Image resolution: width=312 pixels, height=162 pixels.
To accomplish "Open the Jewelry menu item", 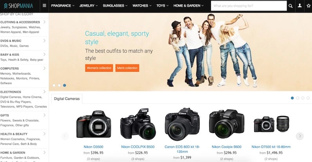I will pyautogui.click(x=89, y=5).
